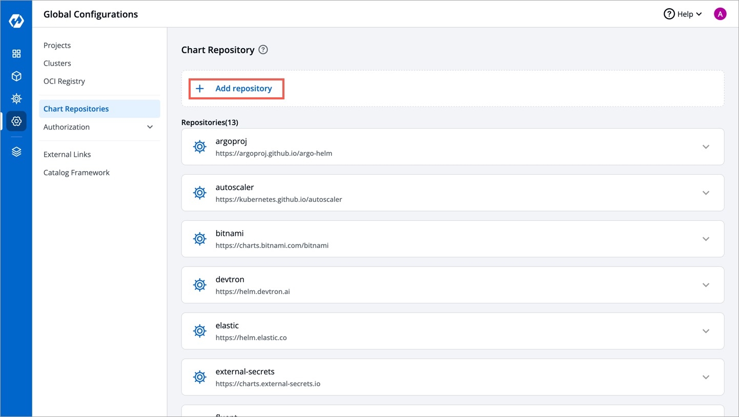Image resolution: width=739 pixels, height=417 pixels.
Task: Select the Global Configurations gear icon
Action: tap(16, 121)
